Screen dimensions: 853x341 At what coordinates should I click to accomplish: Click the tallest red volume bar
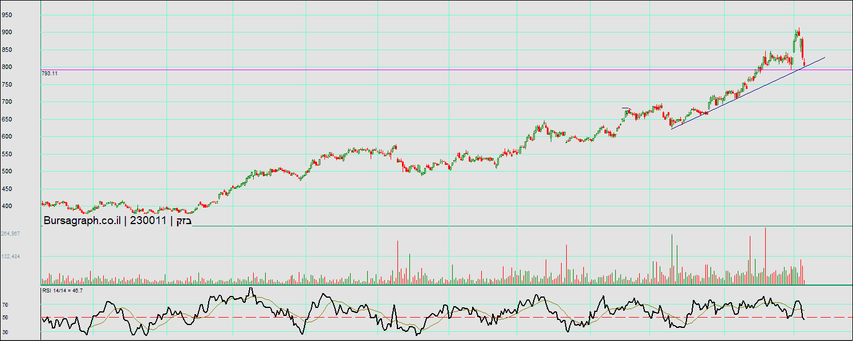765,255
